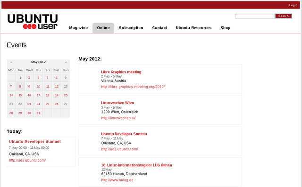This screenshot has height=187, width=302.
Task: Open the Subscription page
Action: 131,28
